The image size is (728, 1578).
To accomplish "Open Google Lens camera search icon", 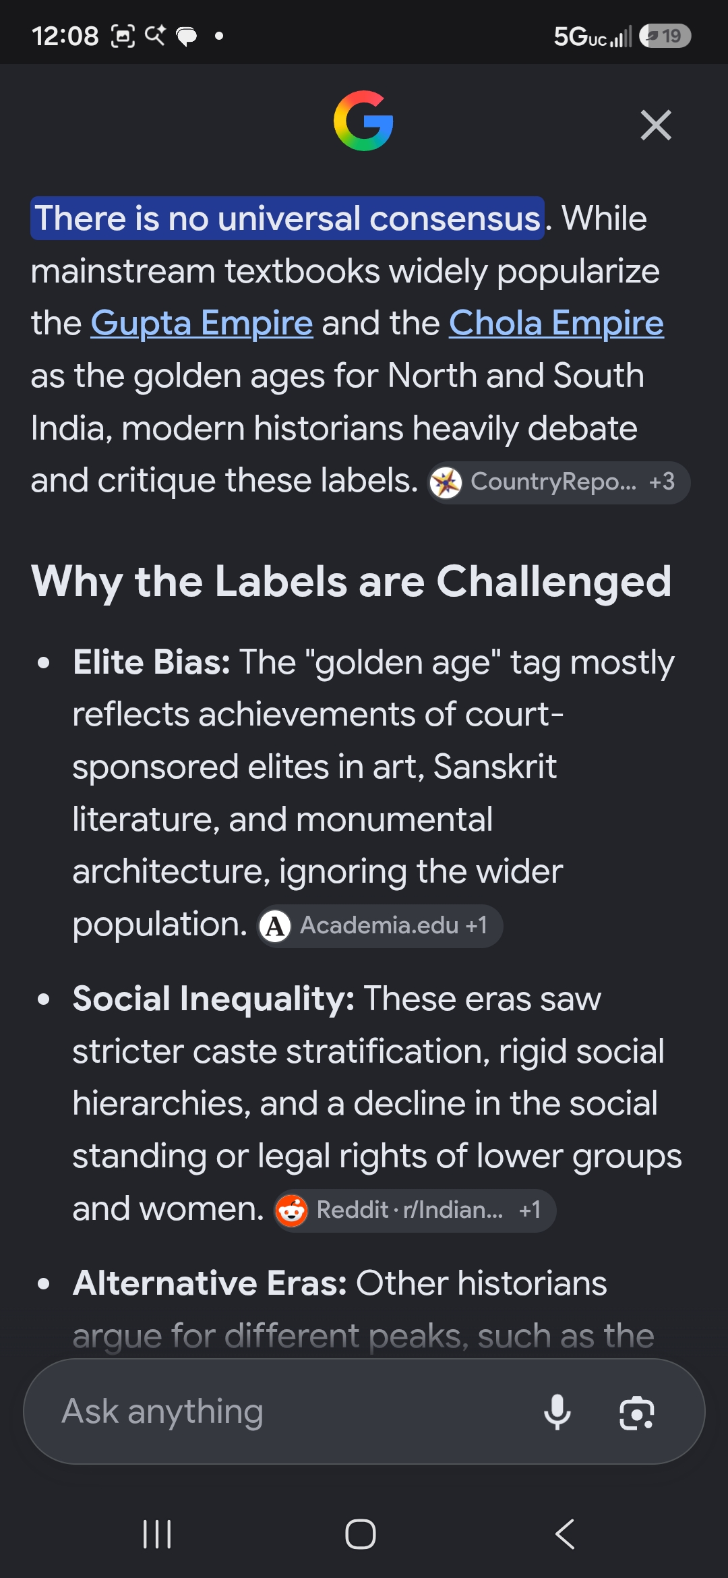I will point(637,1413).
